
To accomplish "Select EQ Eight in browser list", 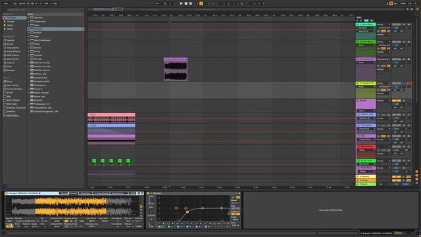I will coord(55,29).
